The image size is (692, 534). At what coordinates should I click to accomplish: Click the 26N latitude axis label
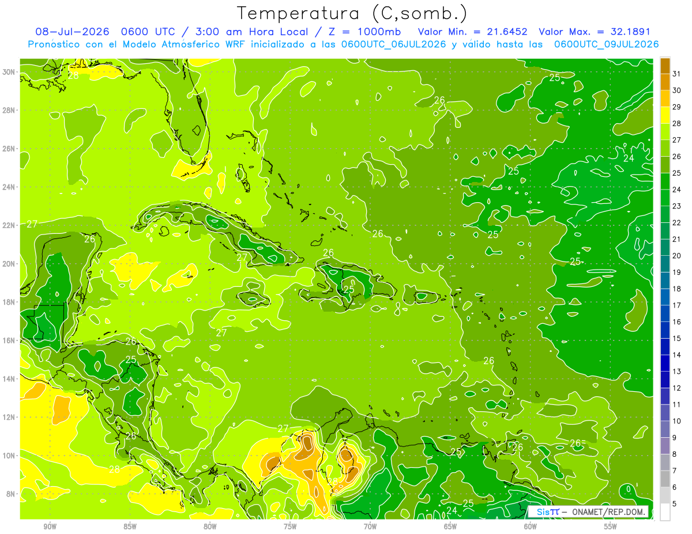click(9, 149)
